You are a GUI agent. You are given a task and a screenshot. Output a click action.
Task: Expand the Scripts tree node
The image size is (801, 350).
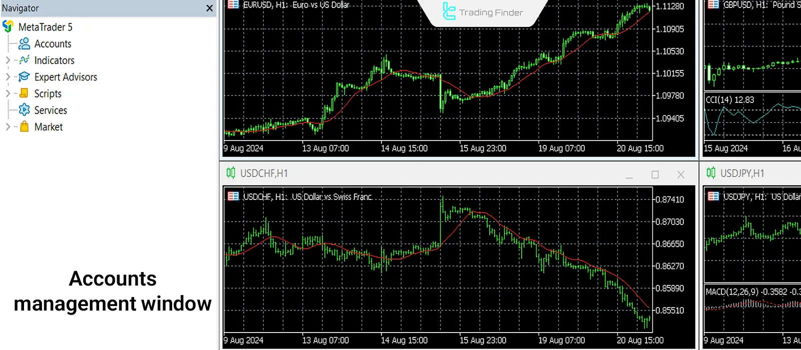[8, 93]
